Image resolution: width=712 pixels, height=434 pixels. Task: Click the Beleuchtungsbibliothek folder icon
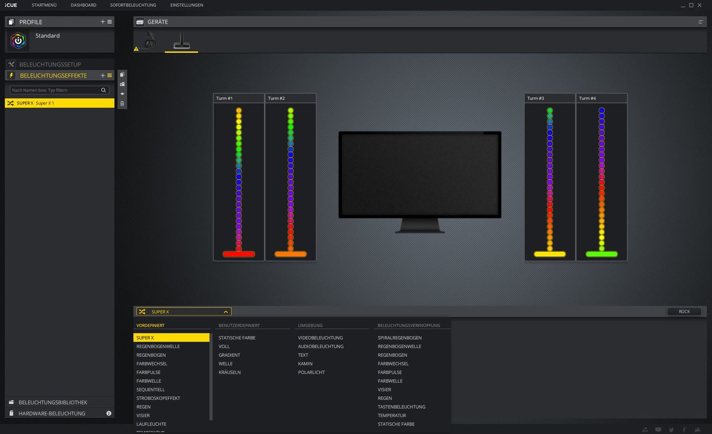[11, 402]
